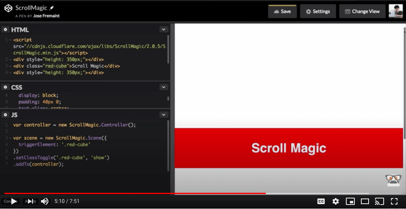Expand the HTML panel dropdown chevron

click(163, 30)
